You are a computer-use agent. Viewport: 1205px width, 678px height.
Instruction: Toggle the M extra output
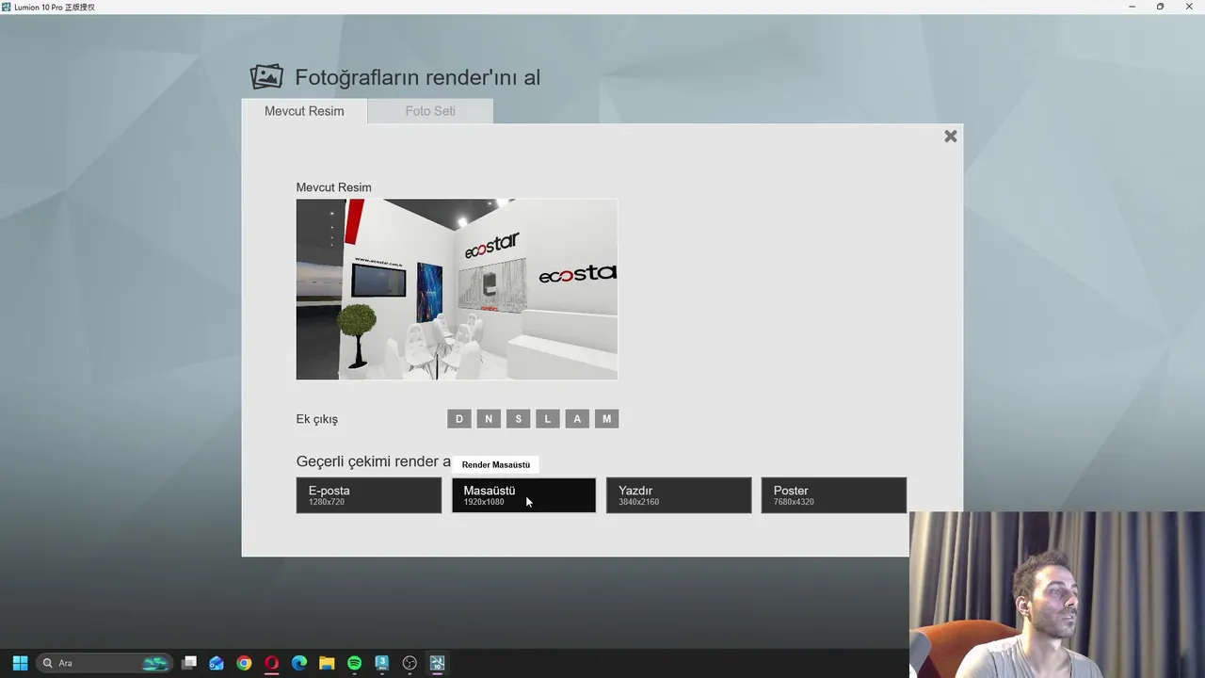pos(607,419)
